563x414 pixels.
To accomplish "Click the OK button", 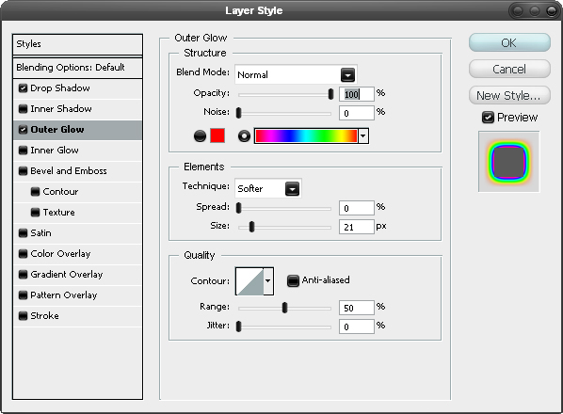I will pyautogui.click(x=509, y=43).
